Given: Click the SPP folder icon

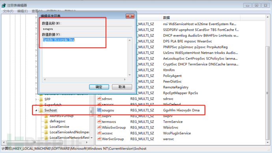Looking at the screenshot, I should pos(41,99).
